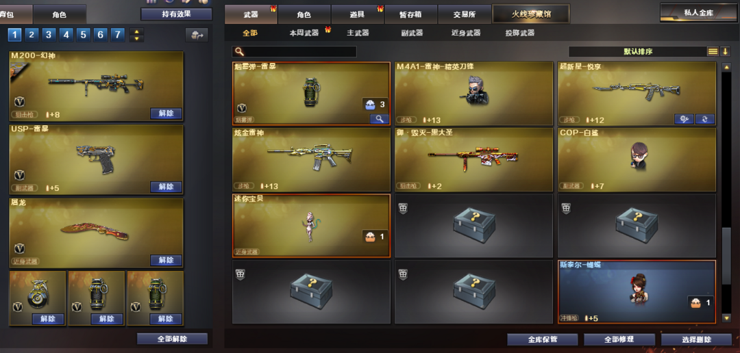Expand the sort list with three-line icon

(x=713, y=51)
